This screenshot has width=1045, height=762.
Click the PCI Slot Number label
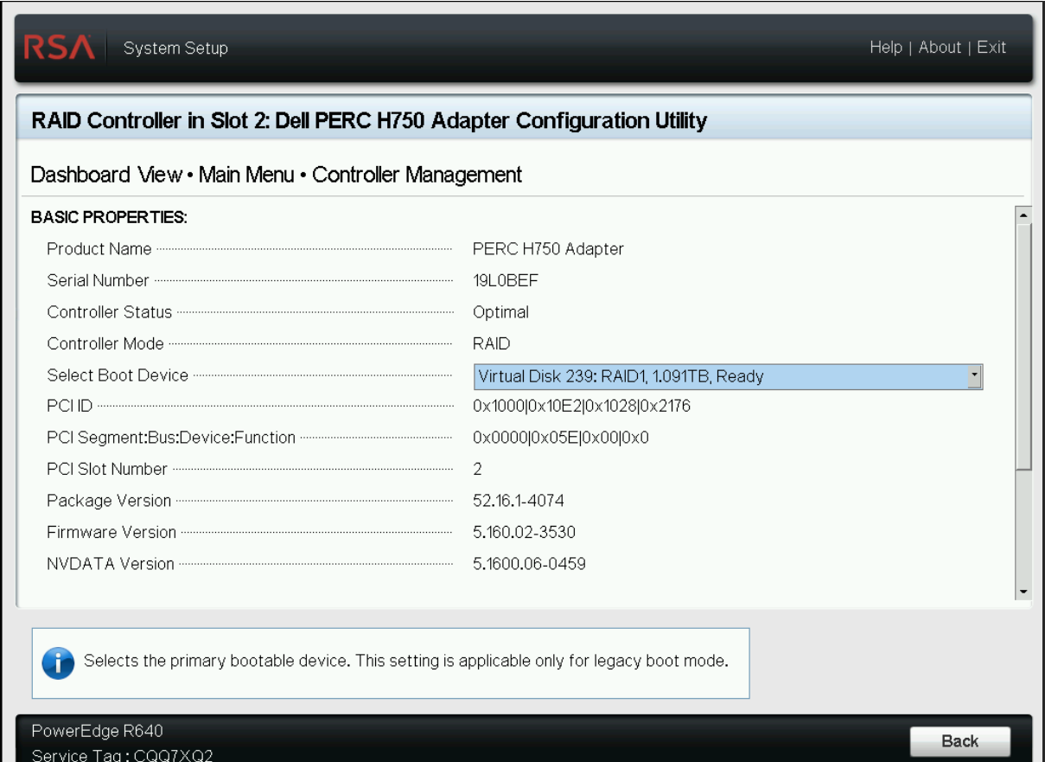[x=107, y=469]
